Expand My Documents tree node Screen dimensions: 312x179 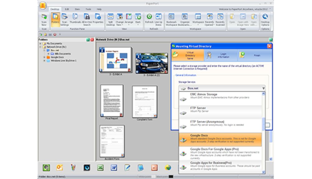click(x=40, y=44)
